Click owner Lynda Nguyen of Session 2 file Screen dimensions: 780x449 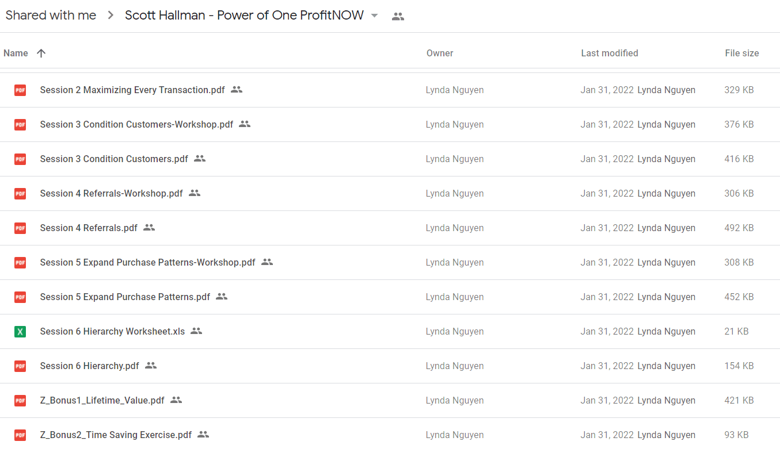pyautogui.click(x=455, y=90)
